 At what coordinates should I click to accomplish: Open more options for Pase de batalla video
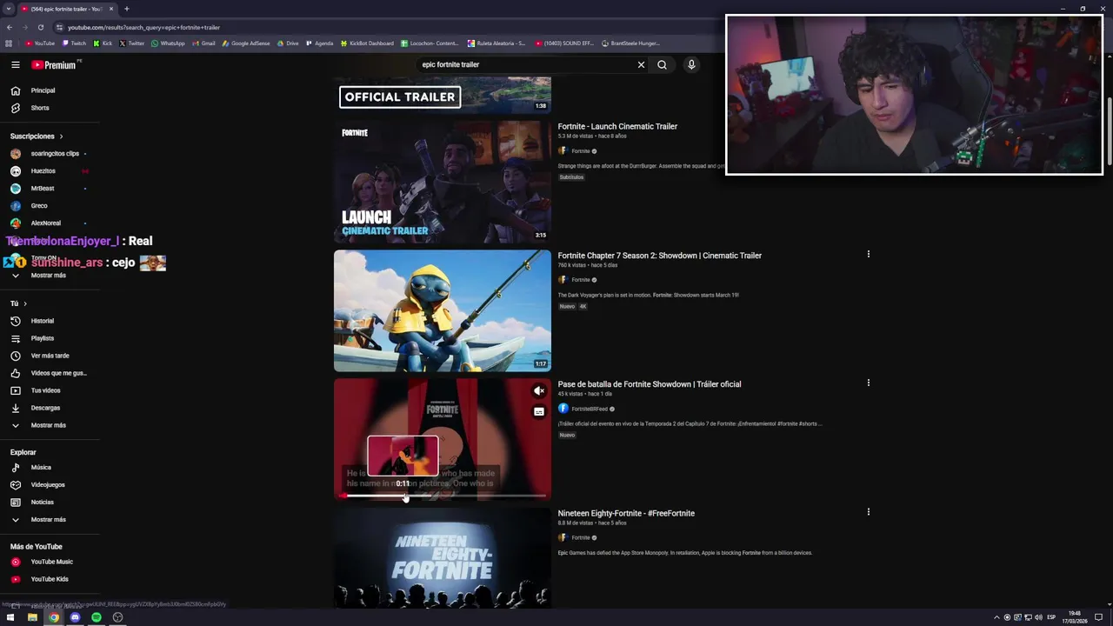tap(868, 383)
